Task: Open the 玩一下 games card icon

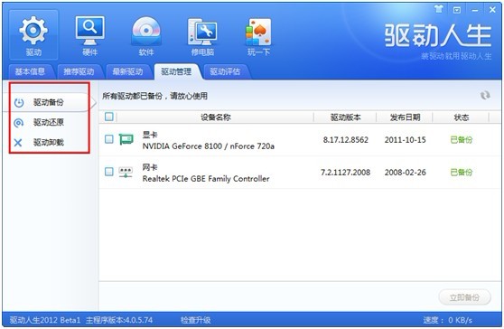Action: pyautogui.click(x=258, y=35)
